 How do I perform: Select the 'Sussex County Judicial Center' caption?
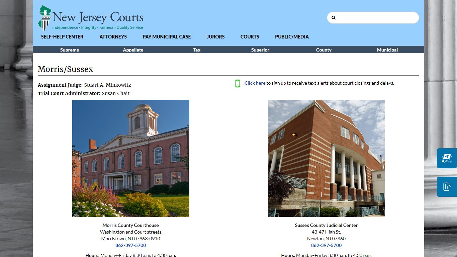(327, 225)
